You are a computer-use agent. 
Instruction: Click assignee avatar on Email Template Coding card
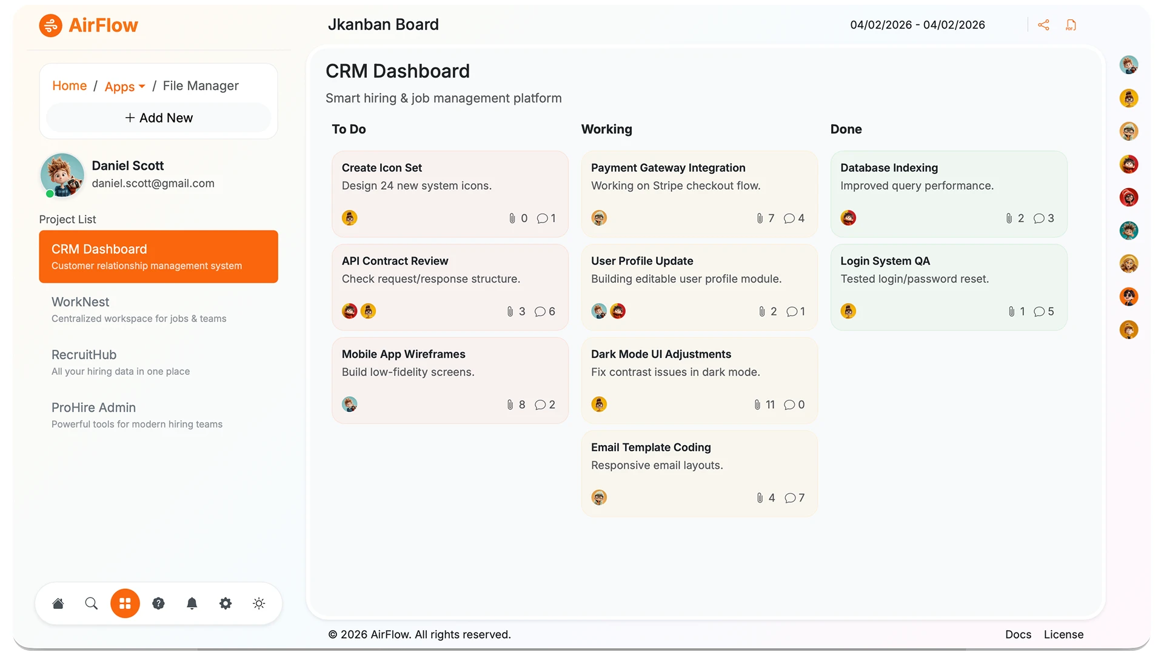point(599,498)
